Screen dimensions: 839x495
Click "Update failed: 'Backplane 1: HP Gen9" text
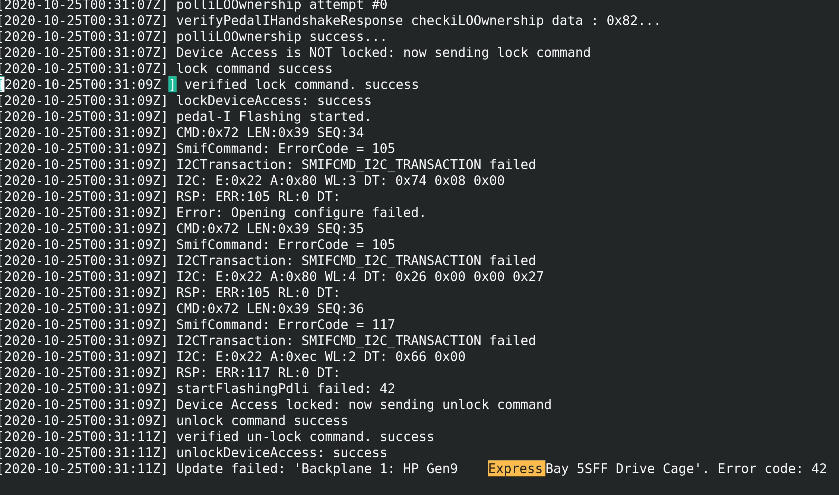click(x=317, y=469)
